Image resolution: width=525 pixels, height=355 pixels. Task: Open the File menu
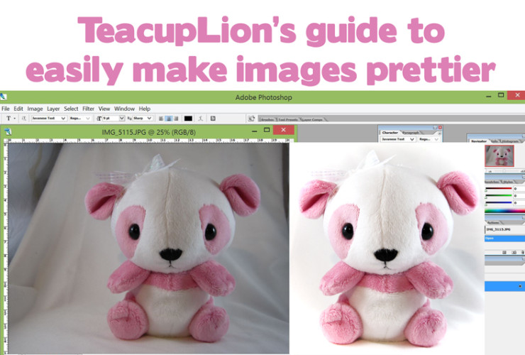click(x=6, y=109)
